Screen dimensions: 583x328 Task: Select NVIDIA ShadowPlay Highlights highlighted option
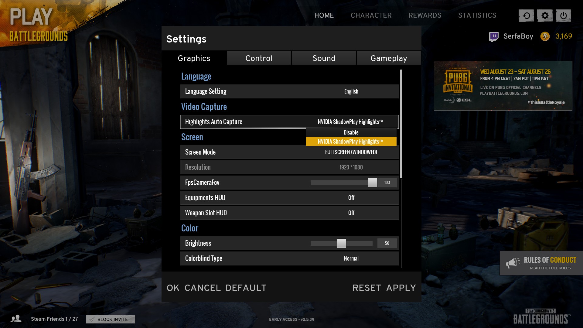tap(351, 141)
